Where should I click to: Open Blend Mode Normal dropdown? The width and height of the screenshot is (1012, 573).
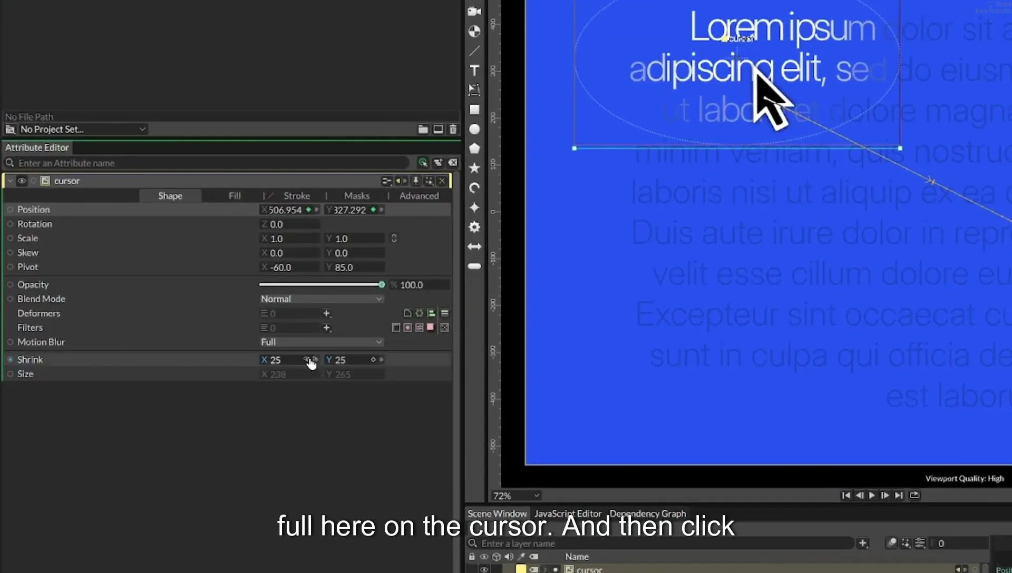(x=322, y=299)
